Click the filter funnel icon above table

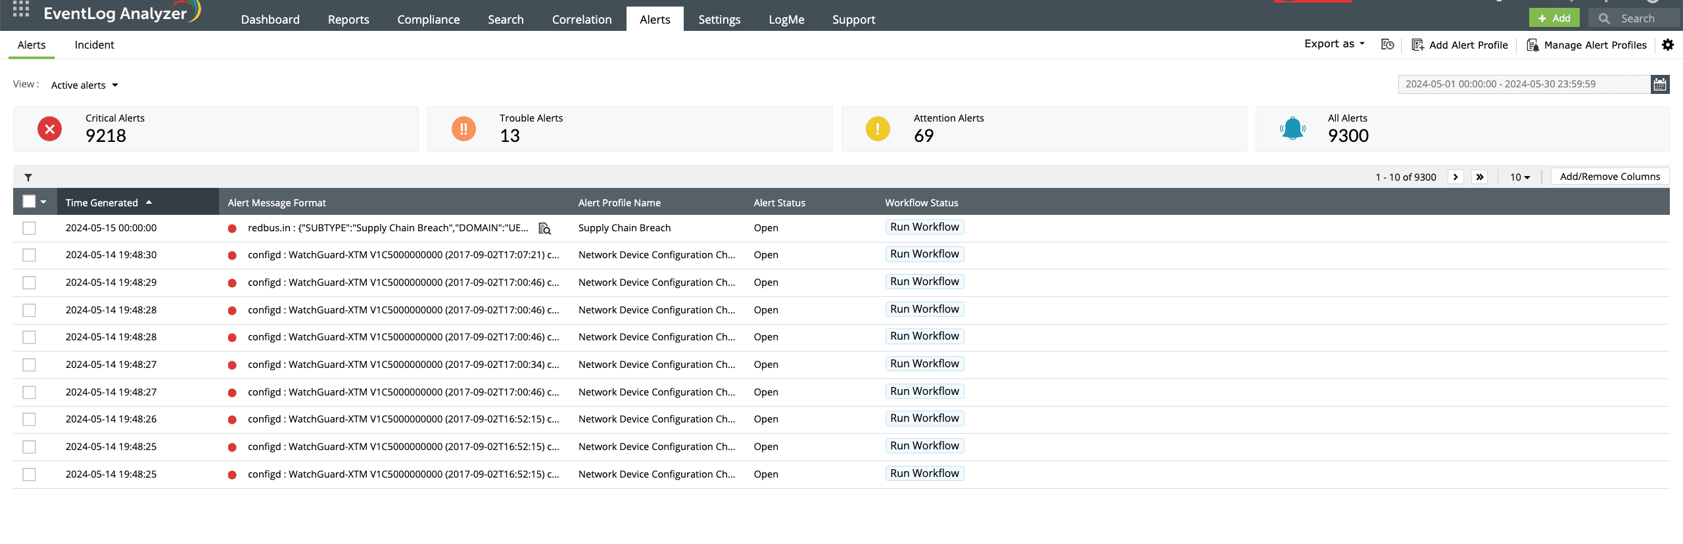[x=28, y=177]
